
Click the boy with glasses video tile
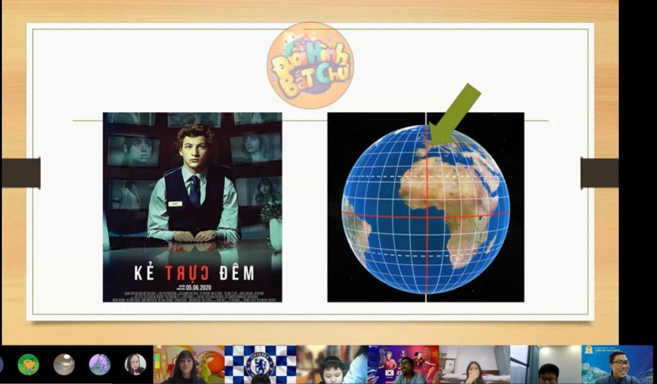(546, 364)
